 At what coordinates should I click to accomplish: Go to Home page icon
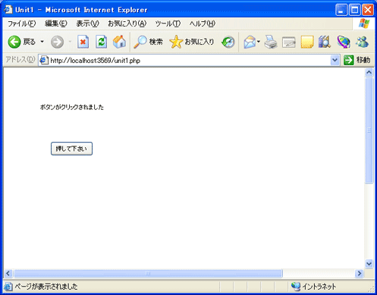pos(119,42)
